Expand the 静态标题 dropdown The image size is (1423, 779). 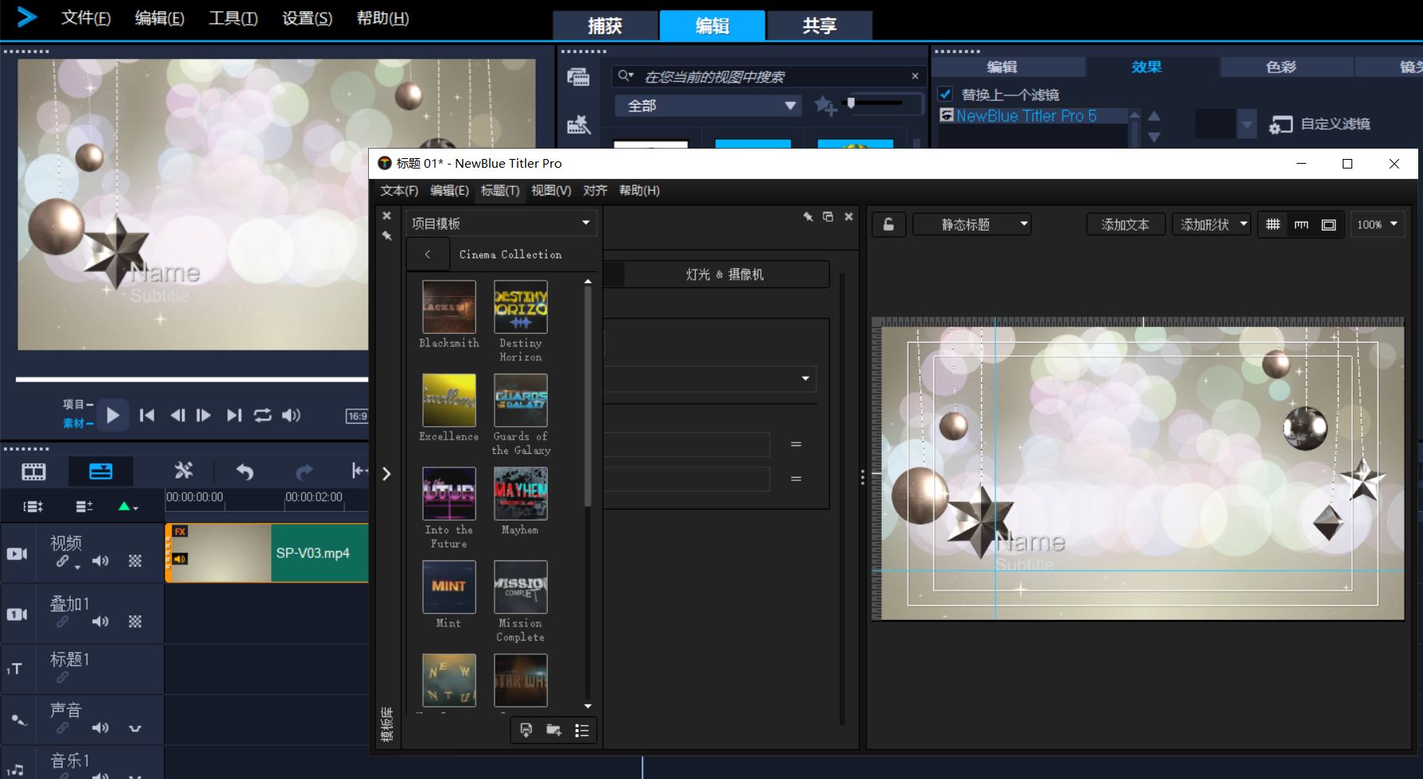tap(971, 225)
